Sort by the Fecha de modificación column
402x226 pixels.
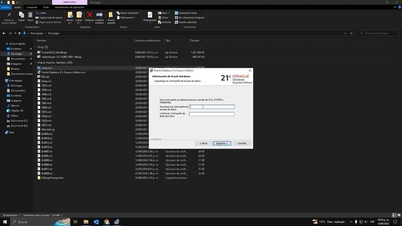point(149,40)
